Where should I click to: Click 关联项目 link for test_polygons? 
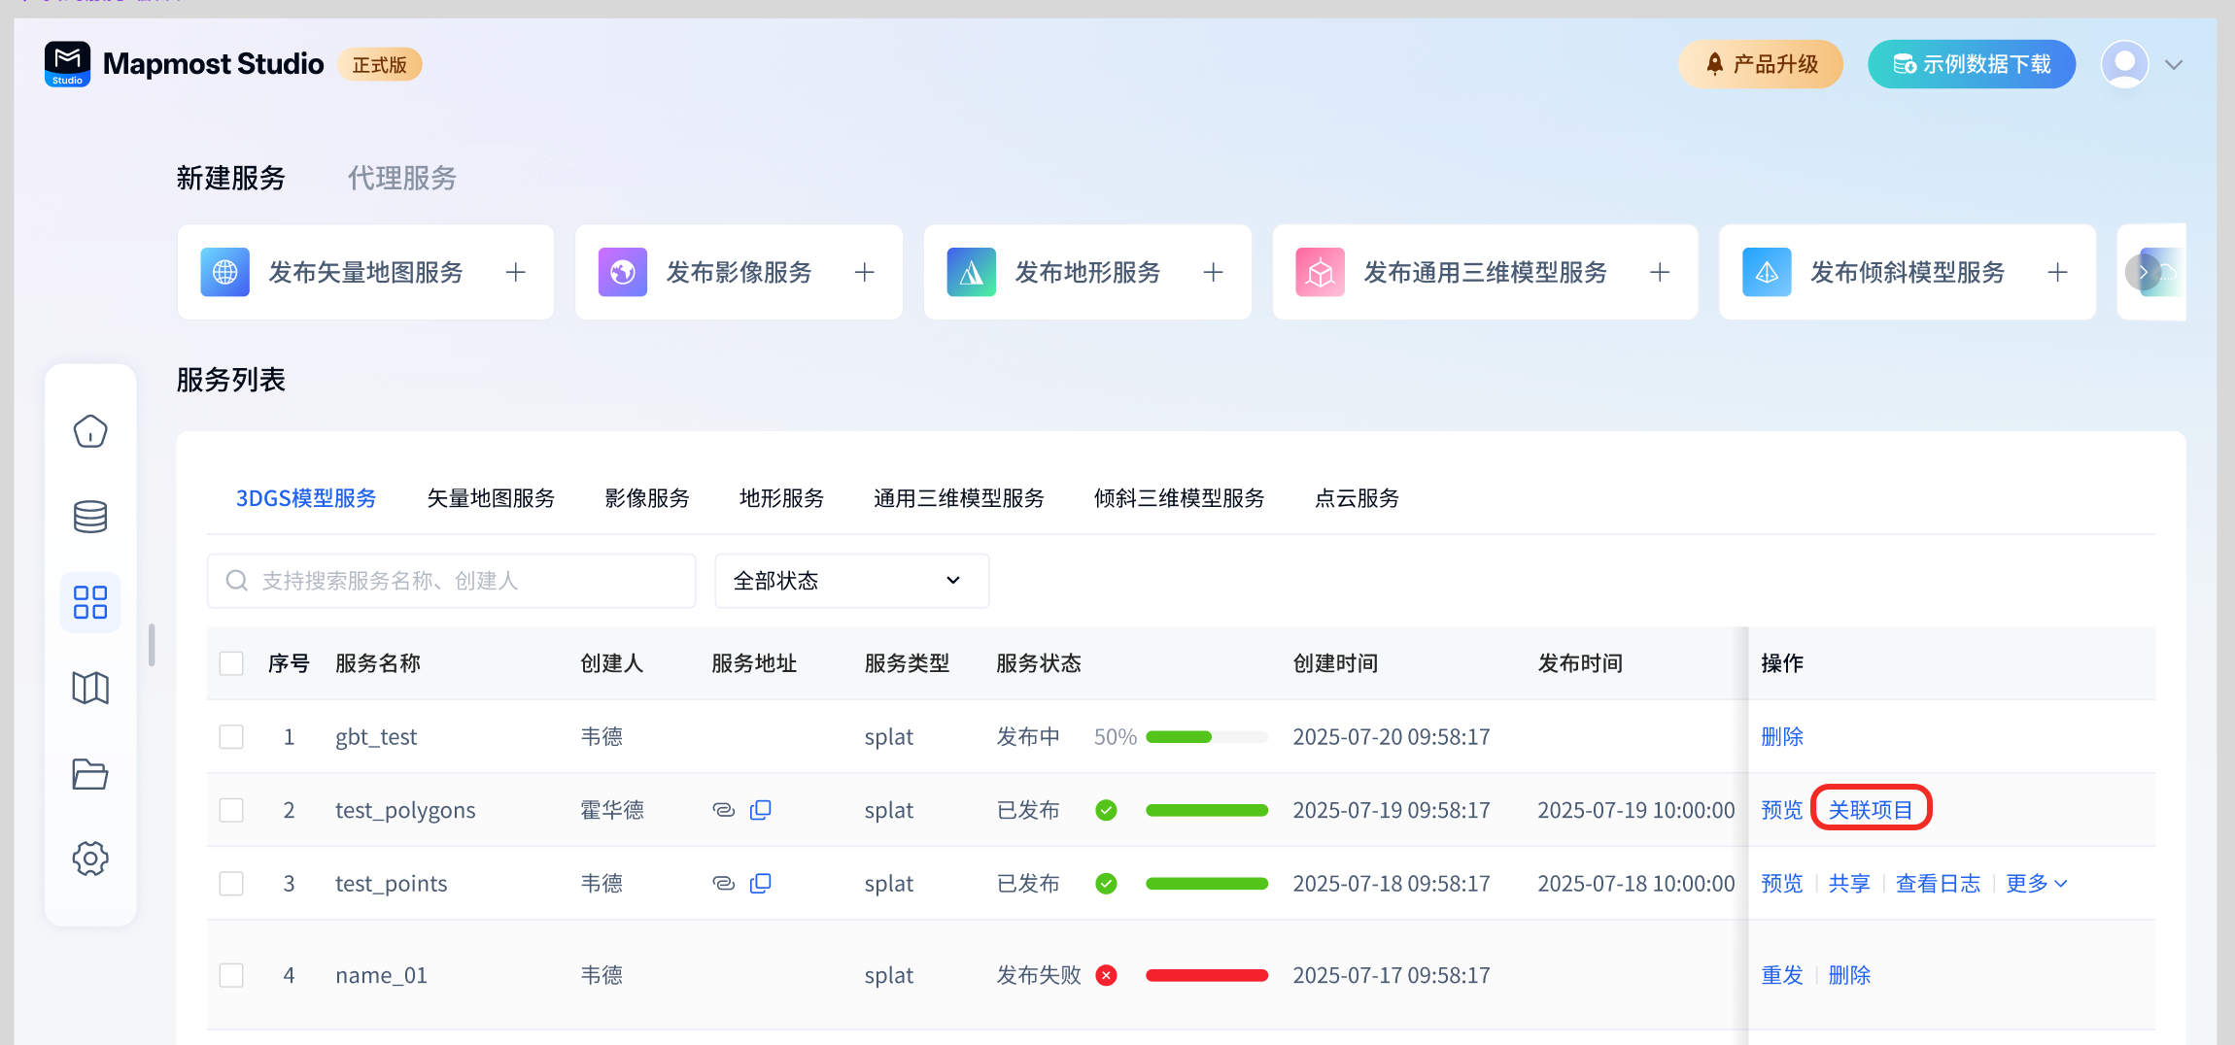tap(1871, 810)
